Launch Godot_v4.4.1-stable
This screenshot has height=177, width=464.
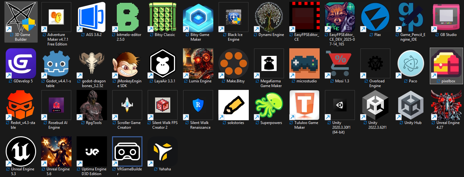(56, 63)
